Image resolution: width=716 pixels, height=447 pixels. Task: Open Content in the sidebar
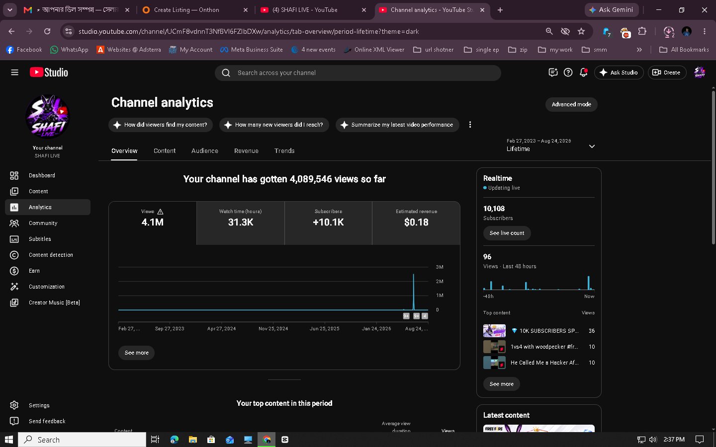(48, 191)
